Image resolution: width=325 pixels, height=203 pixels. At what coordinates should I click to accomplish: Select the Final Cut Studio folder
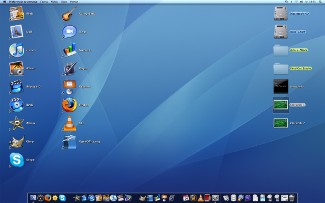280,68
